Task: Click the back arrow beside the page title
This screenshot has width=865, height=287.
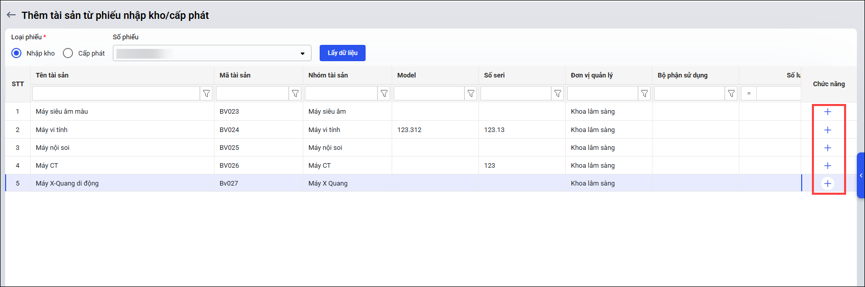Action: click(11, 15)
